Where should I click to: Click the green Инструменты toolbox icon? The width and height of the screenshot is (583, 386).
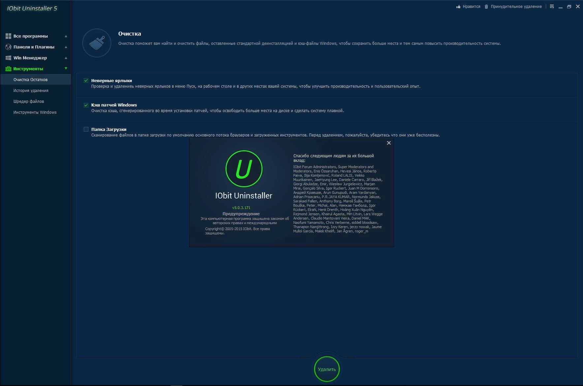(x=8, y=69)
